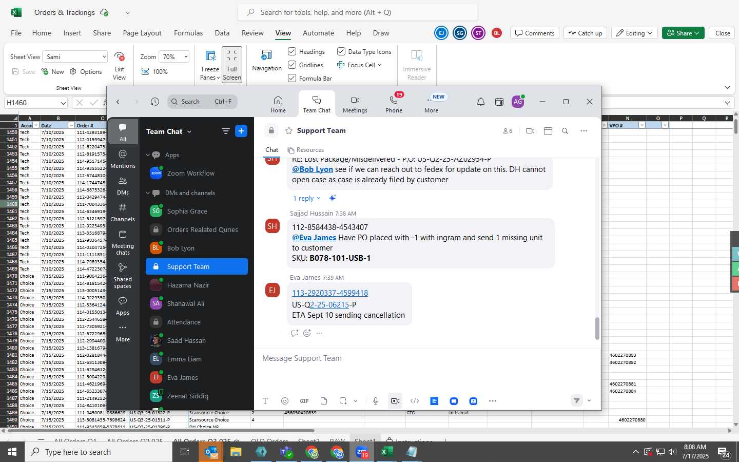The image size is (739, 462).
Task: Open AI summary sparkle beside the 1 reply link
Action: tap(333, 198)
